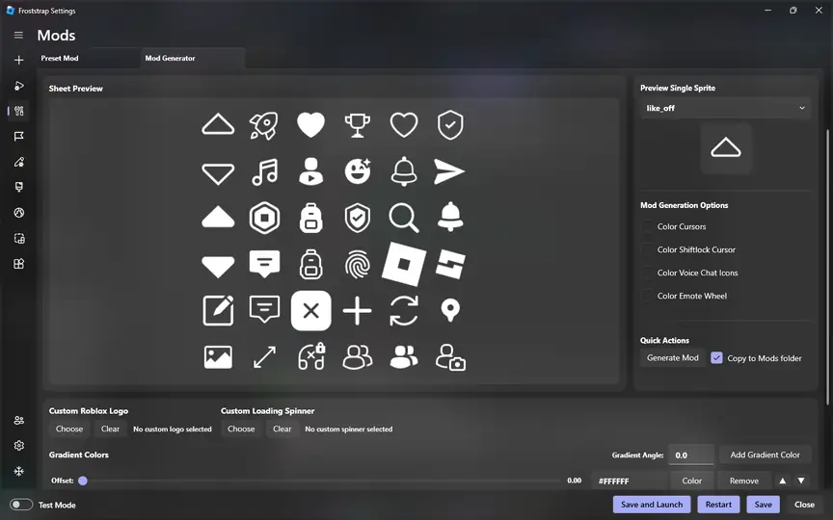Screen dimensions: 833x520
Task: Choose a custom loading spinner
Action: pyautogui.click(x=241, y=429)
